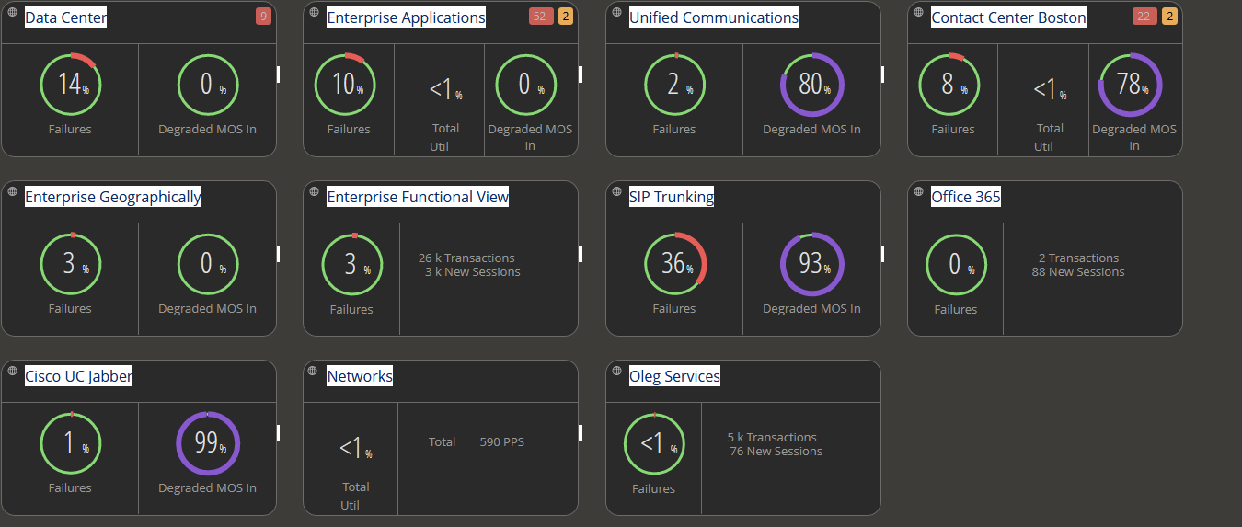Click the 0% Degraded MOS gauge in Enterprise Geographically
Image resolution: width=1242 pixels, height=527 pixels.
[x=208, y=263]
